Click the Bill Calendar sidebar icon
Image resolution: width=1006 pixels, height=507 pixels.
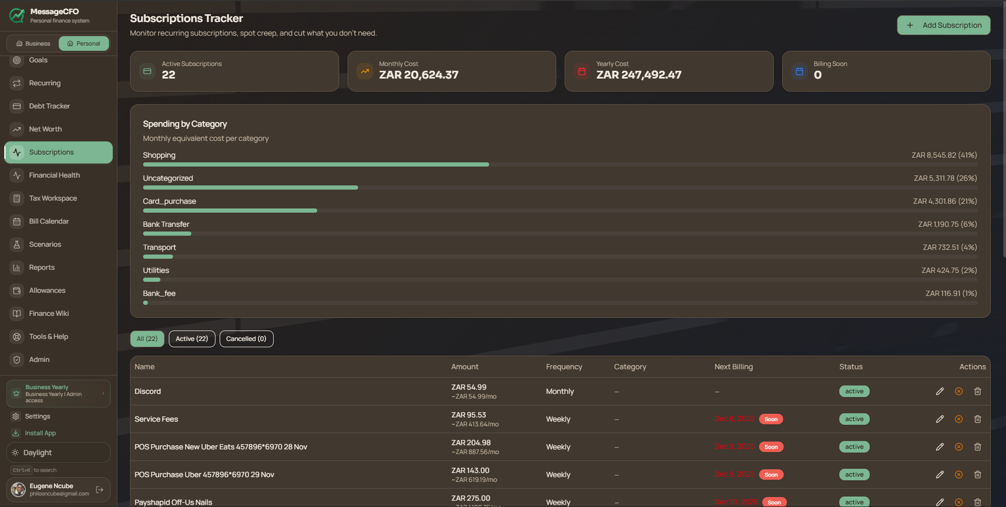(x=17, y=222)
